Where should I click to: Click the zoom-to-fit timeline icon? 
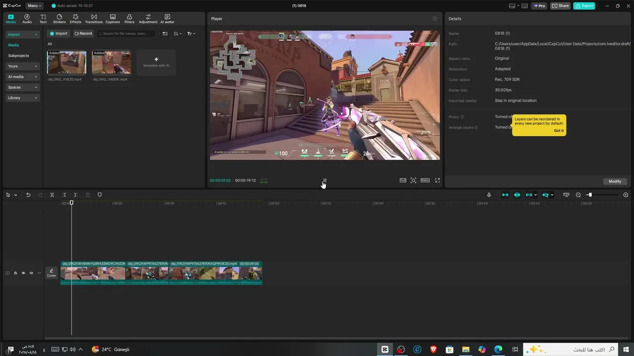tap(566, 195)
